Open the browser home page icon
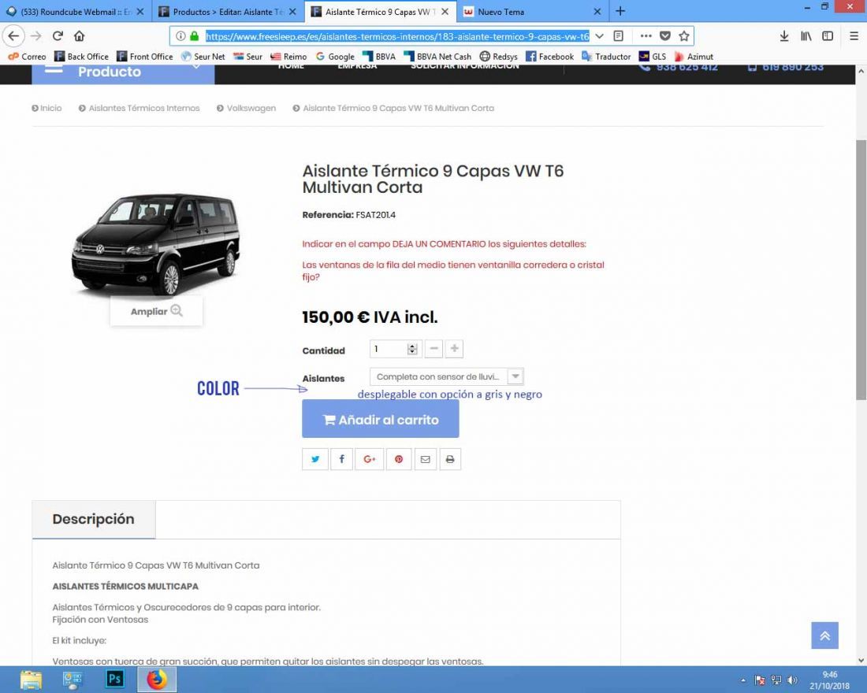This screenshot has height=693, width=867. click(79, 36)
